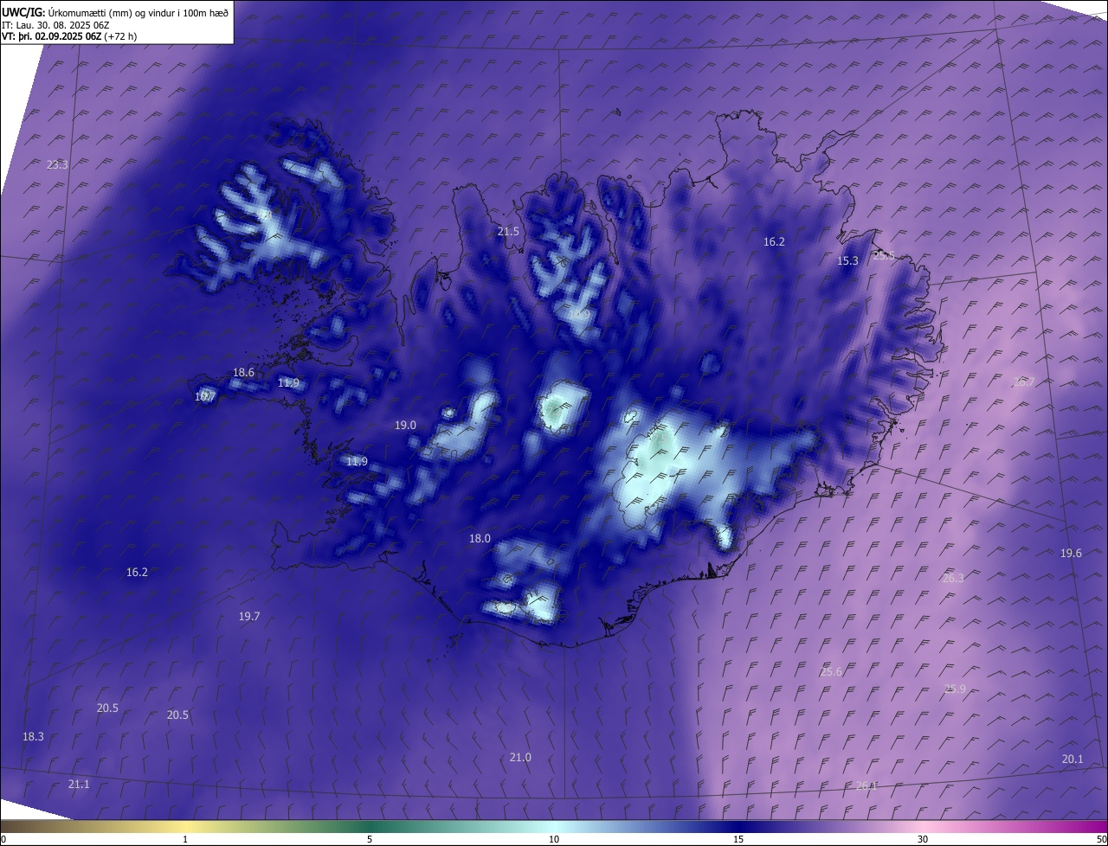Click the 11.9 label beside the 18.6 label
Viewport: 1108px width, 846px height.
point(288,382)
